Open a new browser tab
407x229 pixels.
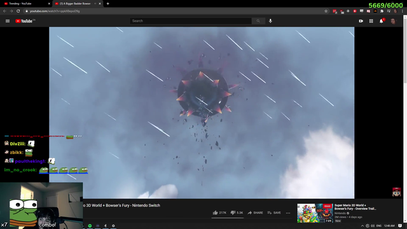pyautogui.click(x=107, y=4)
